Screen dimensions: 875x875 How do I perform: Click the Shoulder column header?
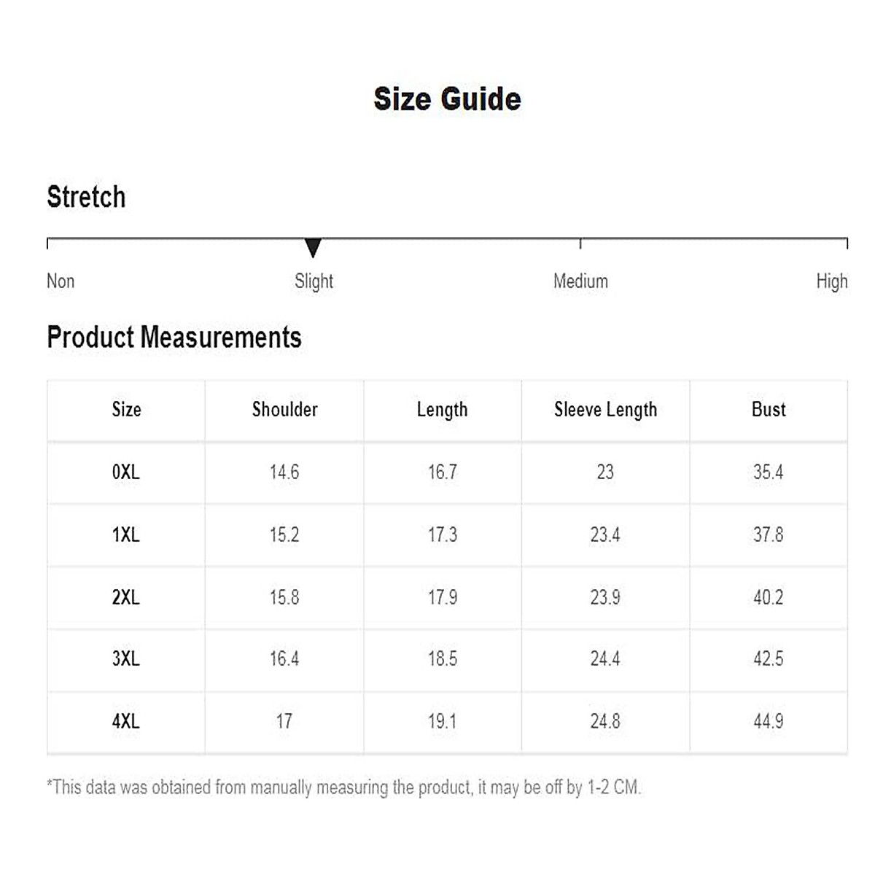[284, 410]
